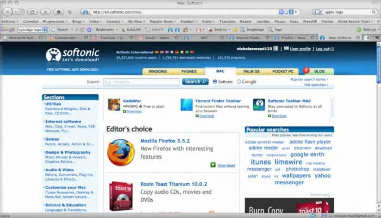Select the Google search radio button

pyautogui.click(x=239, y=82)
